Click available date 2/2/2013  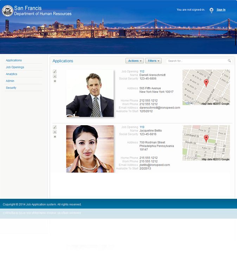click(145, 169)
